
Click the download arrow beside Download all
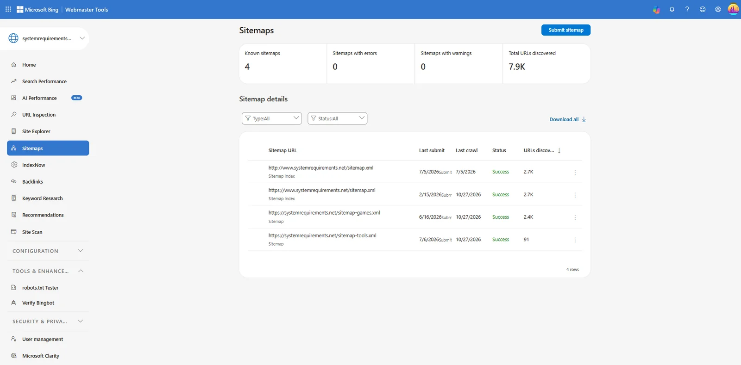click(584, 119)
